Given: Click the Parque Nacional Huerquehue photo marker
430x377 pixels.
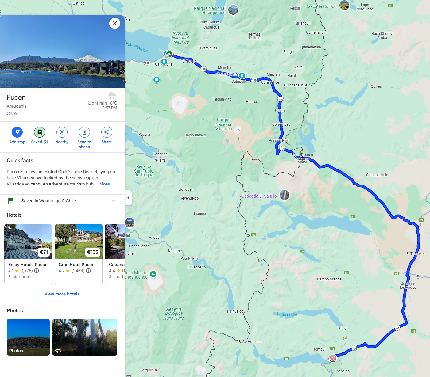Looking at the screenshot, I should (x=233, y=10).
